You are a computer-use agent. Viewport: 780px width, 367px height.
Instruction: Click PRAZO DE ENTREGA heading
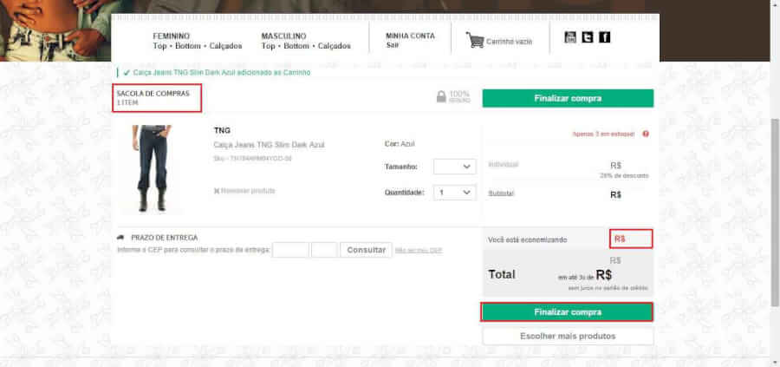tap(164, 238)
